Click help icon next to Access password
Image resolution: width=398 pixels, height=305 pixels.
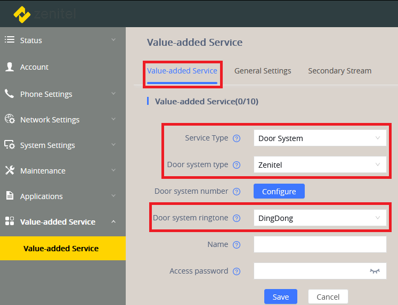[x=237, y=271]
